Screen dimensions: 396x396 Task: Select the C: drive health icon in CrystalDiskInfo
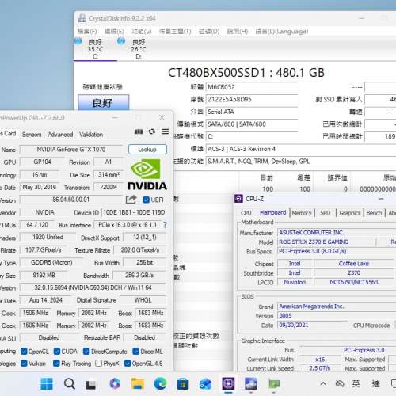(x=78, y=41)
